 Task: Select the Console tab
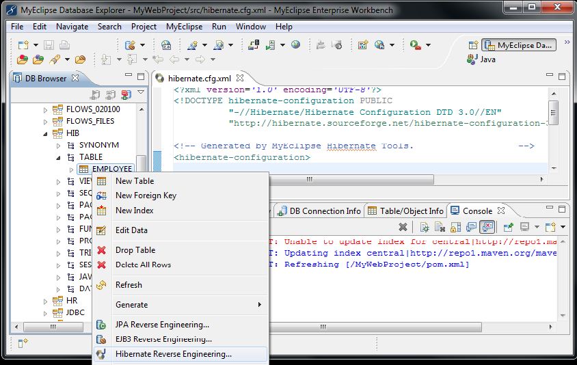(477, 211)
